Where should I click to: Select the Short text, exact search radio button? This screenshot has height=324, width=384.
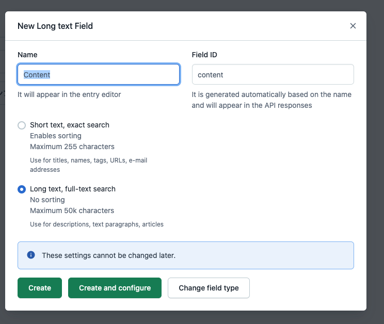tap(22, 125)
